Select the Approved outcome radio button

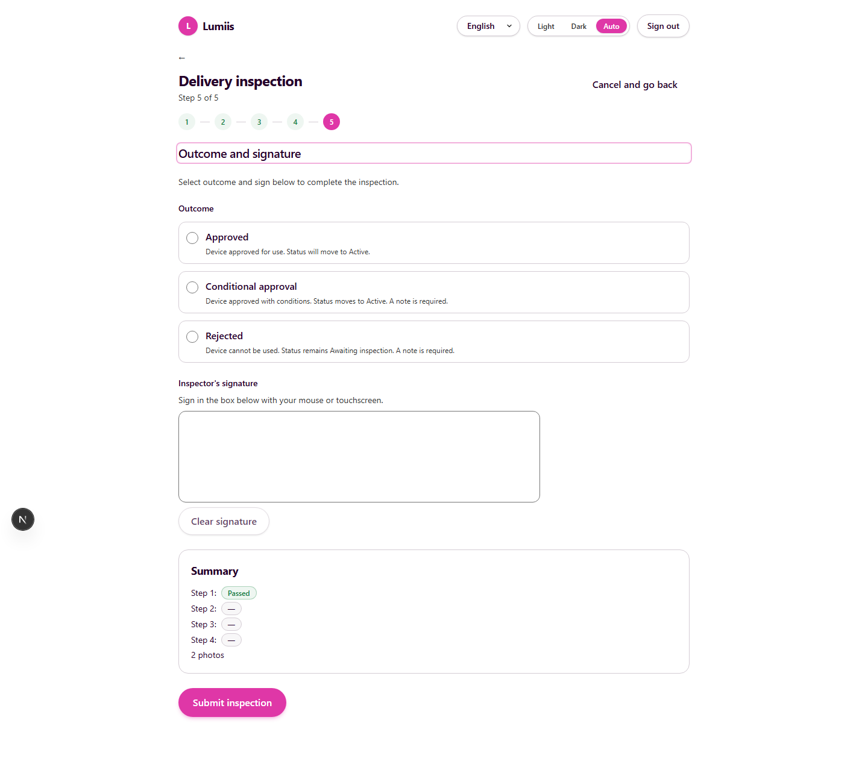tap(192, 238)
